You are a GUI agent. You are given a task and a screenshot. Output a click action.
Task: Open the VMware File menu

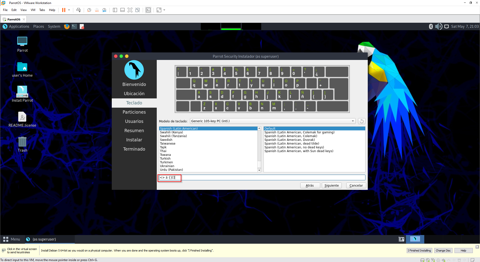(x=5, y=10)
